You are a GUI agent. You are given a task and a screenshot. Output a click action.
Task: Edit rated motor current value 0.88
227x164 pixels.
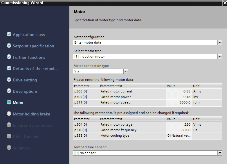(x=179, y=91)
